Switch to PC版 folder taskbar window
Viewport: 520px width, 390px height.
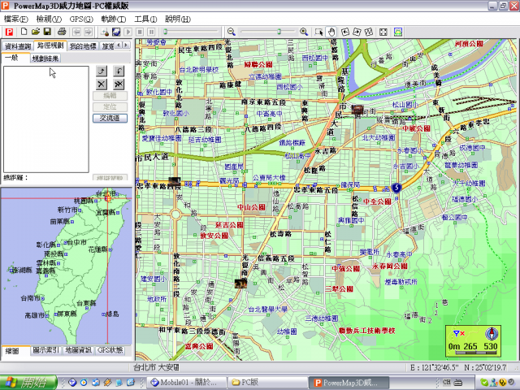click(x=267, y=383)
